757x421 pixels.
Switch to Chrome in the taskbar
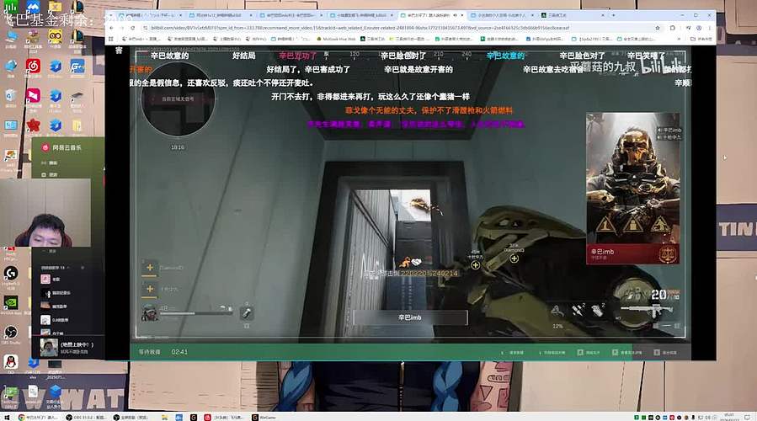39,417
